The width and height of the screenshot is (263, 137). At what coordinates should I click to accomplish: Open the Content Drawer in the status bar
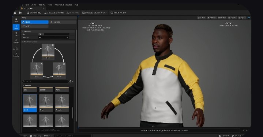24,136
